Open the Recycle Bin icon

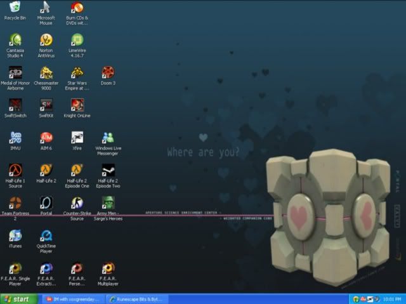tap(15, 7)
